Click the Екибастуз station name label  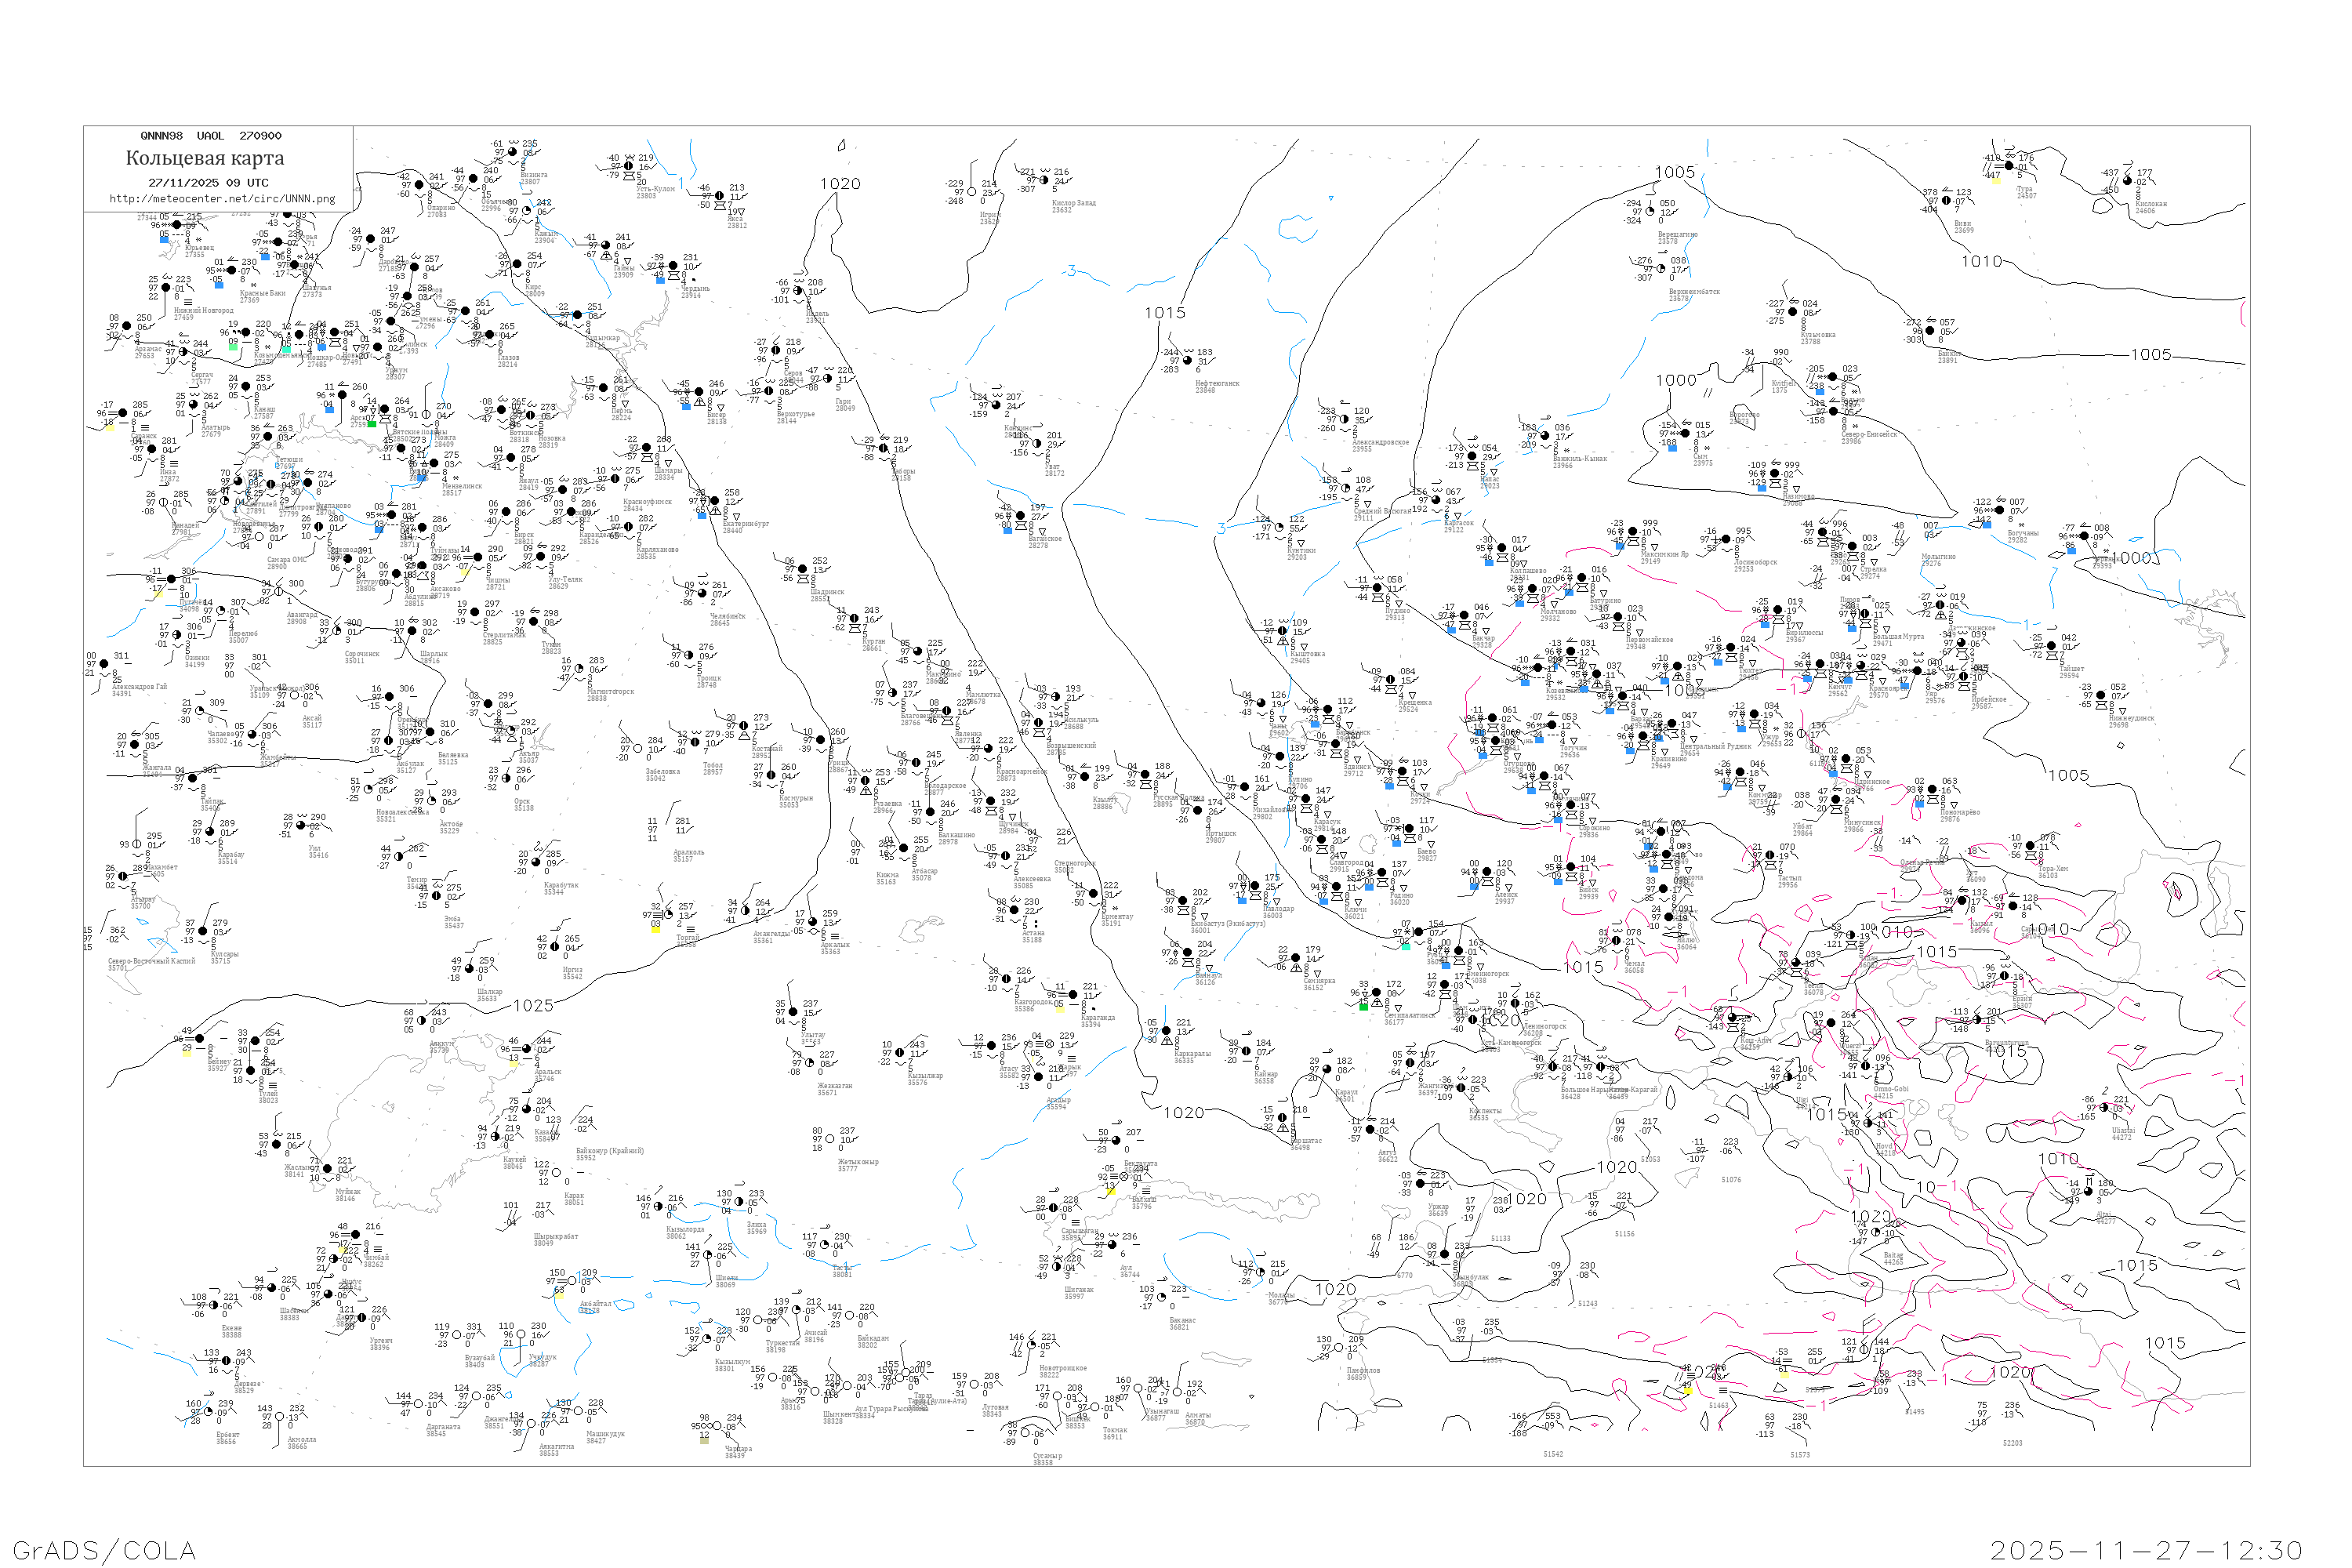(x=1228, y=924)
